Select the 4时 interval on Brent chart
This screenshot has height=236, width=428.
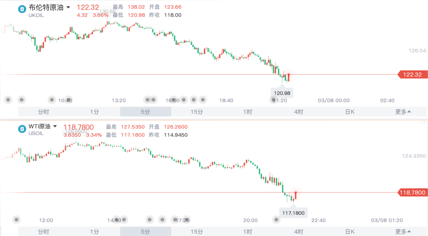[298, 112]
